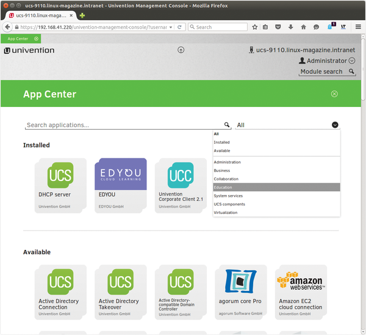Open Active Directory-compatible Domain Controller tile
The image size is (366, 335).
[181, 292]
